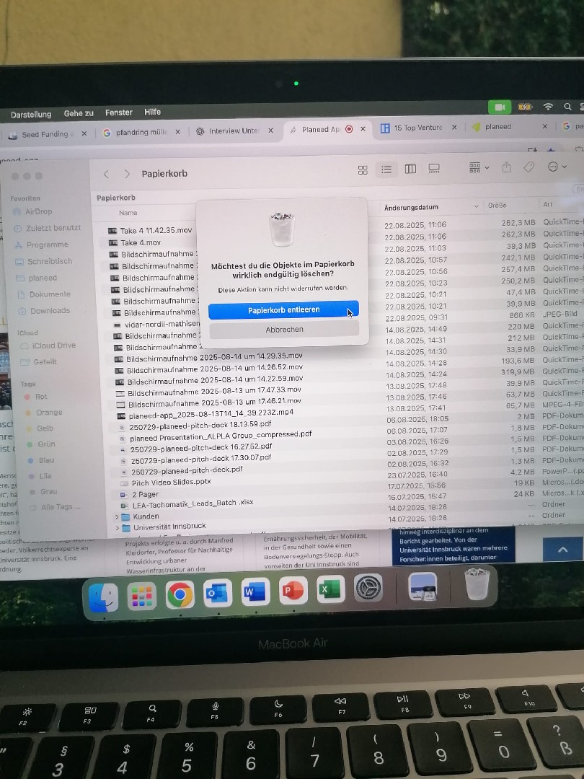Open the Darstellung menu
This screenshot has height=779, width=584.
(x=31, y=115)
